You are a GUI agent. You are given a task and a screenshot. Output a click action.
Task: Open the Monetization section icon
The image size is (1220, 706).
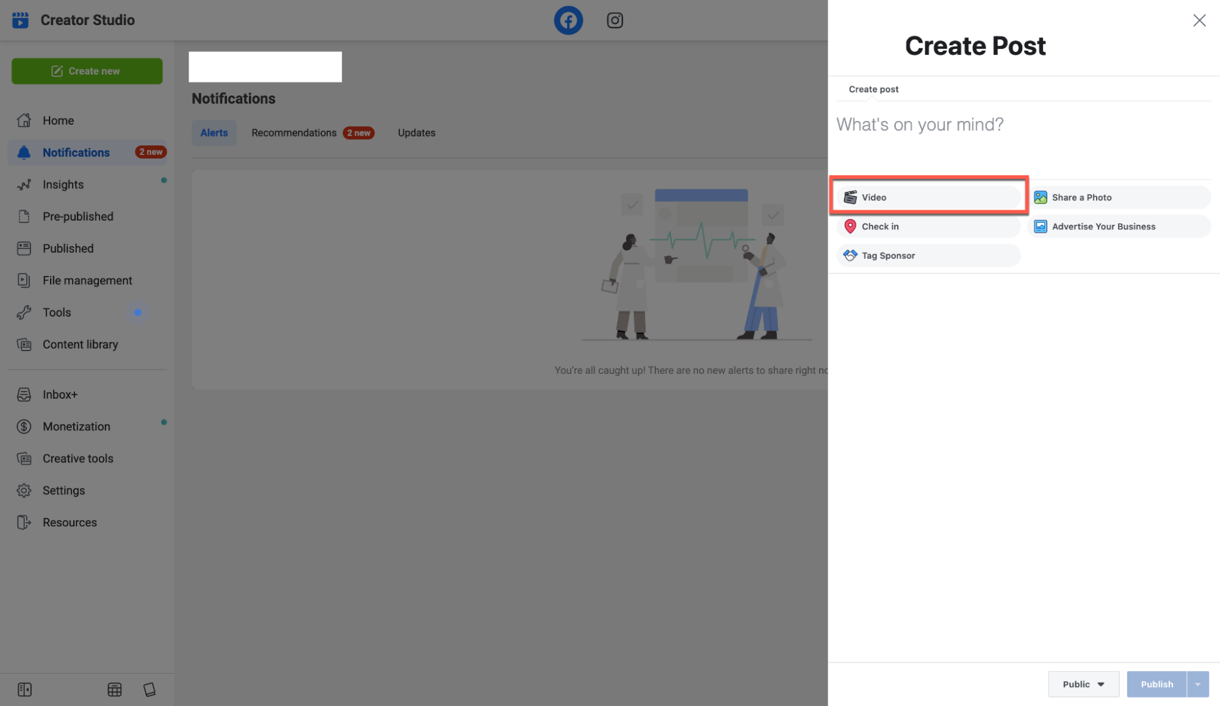click(x=24, y=427)
